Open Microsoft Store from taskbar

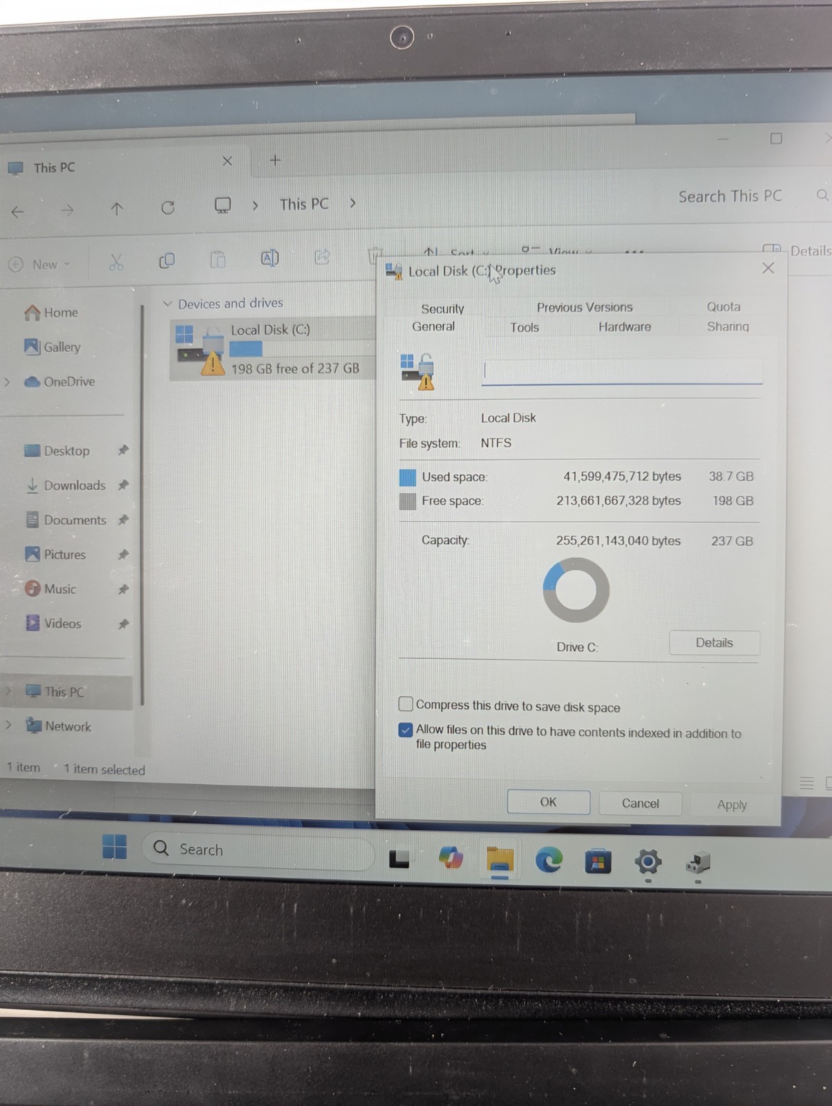(x=598, y=861)
